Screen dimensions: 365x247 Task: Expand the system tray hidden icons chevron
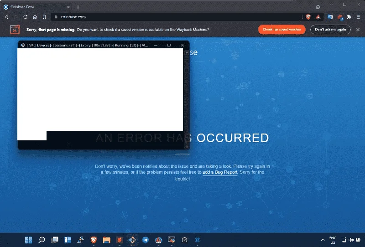pos(323,240)
